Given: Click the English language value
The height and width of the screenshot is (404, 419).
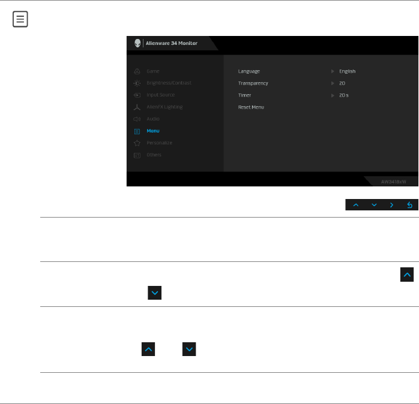Looking at the screenshot, I should 347,71.
